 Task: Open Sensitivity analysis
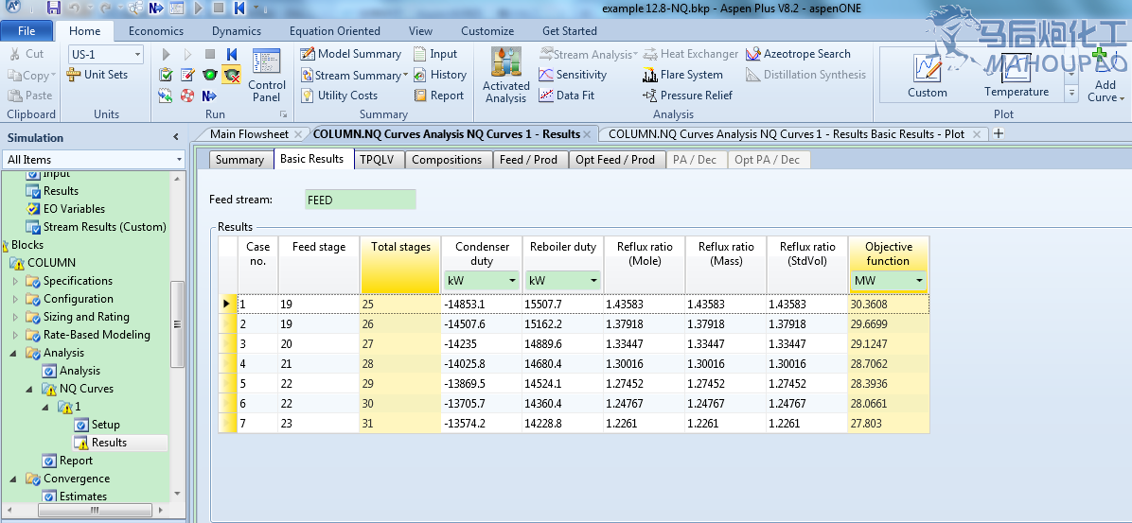[x=573, y=75]
